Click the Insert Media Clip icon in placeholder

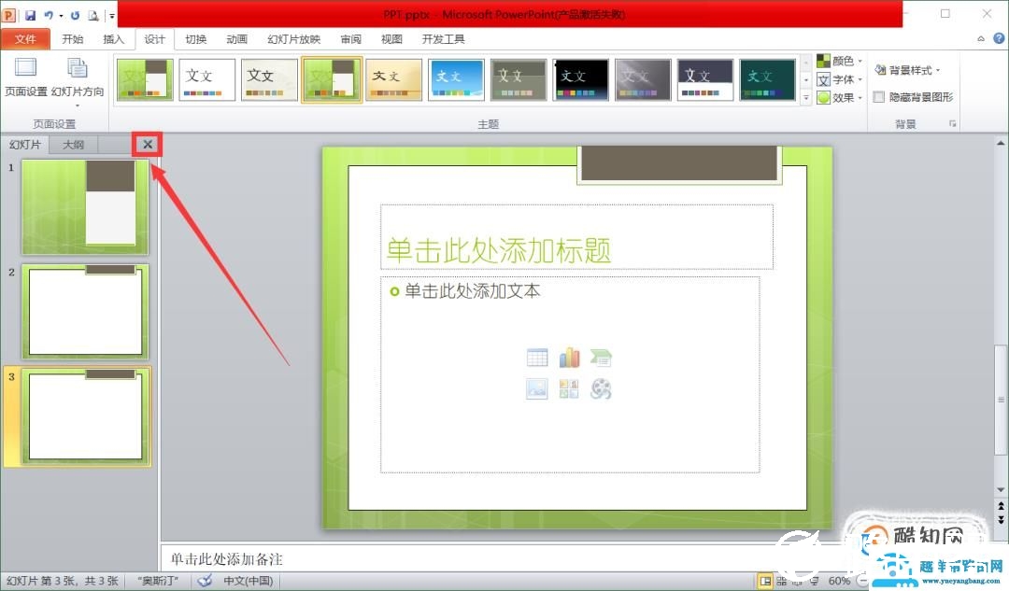coord(601,389)
